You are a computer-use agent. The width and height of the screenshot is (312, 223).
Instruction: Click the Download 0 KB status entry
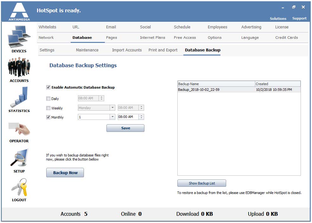click(x=194, y=214)
